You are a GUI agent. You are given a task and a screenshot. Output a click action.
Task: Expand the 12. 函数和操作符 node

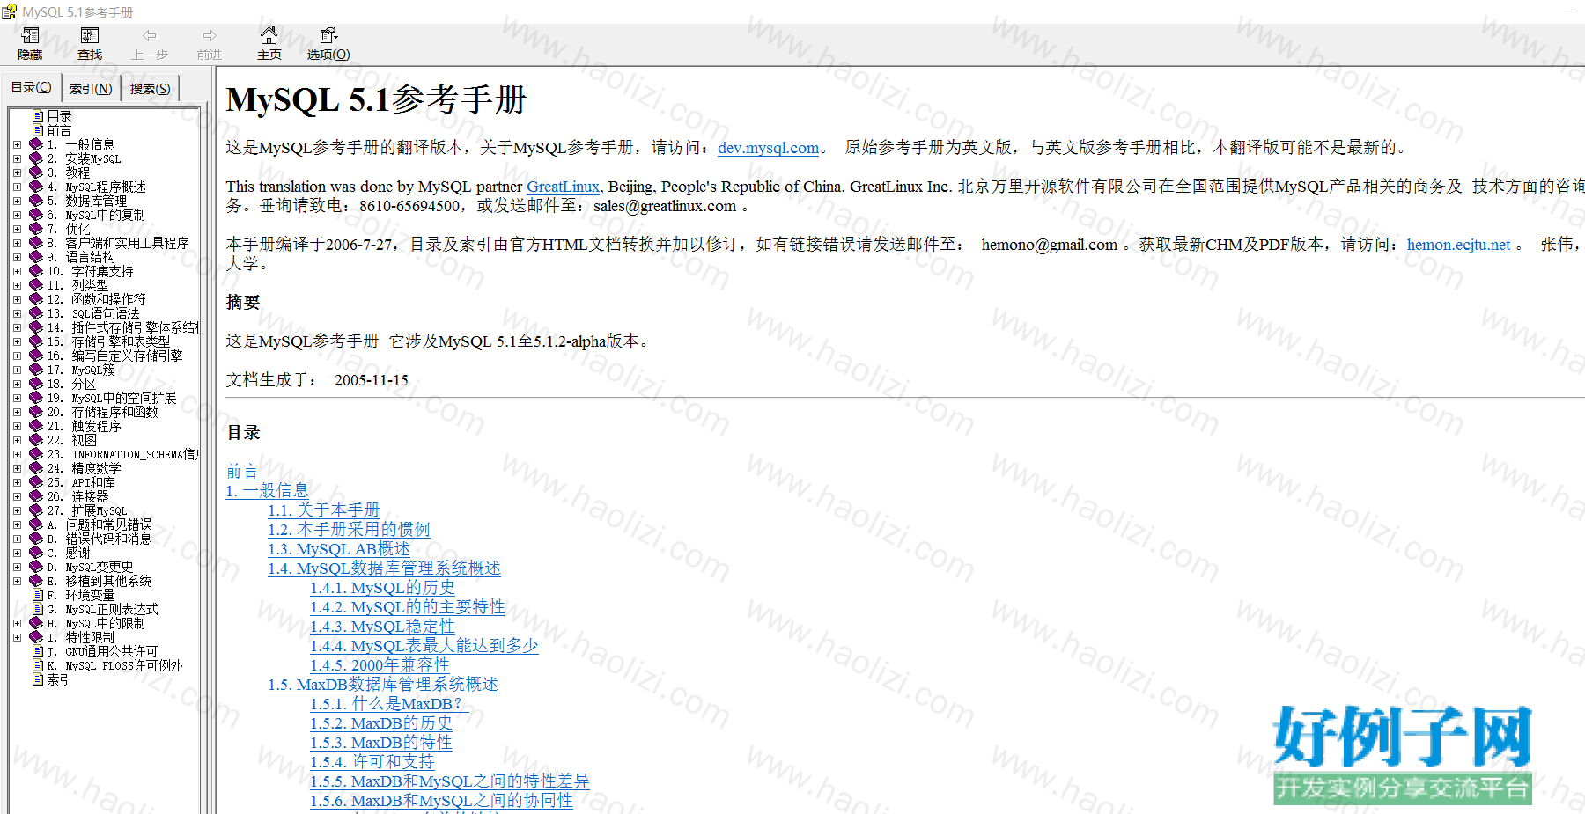[x=17, y=299]
